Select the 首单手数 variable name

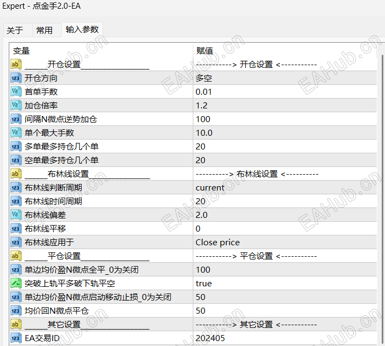tap(41, 92)
